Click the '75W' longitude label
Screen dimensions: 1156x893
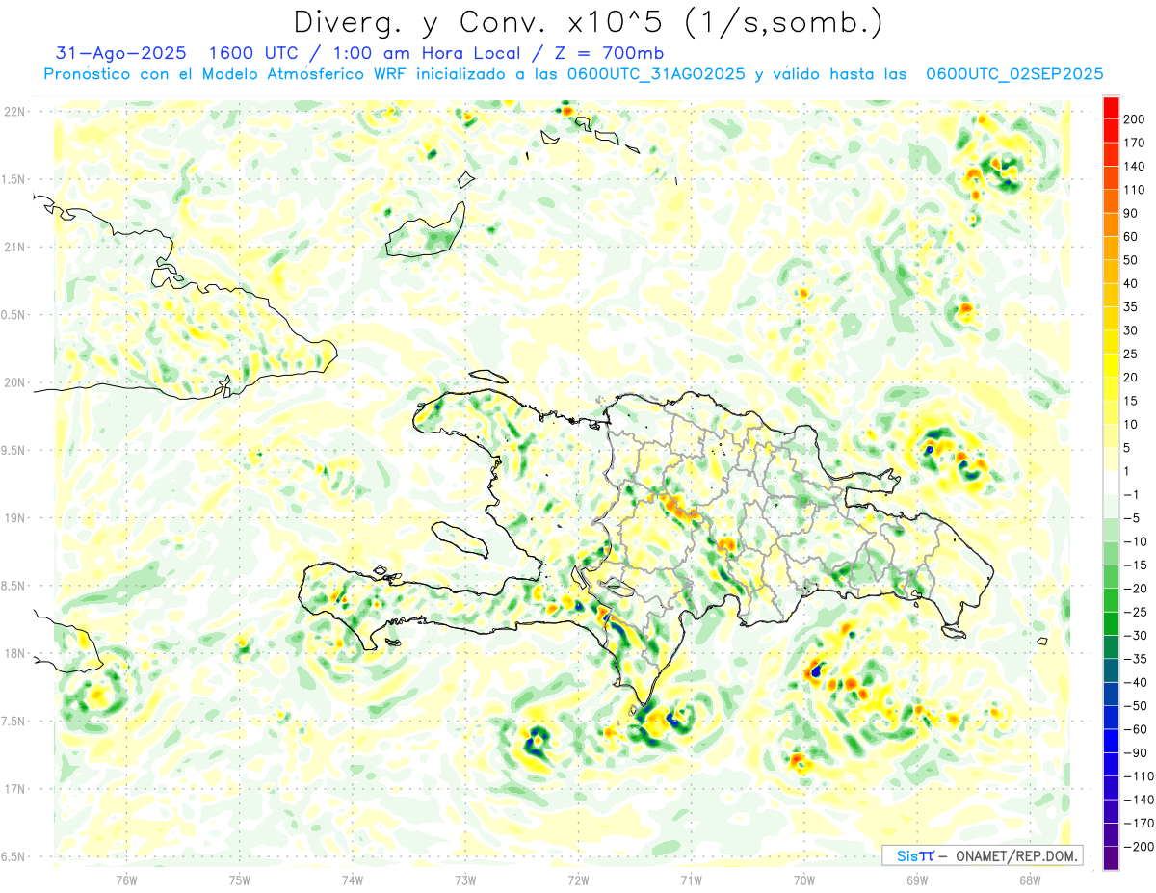click(x=240, y=880)
